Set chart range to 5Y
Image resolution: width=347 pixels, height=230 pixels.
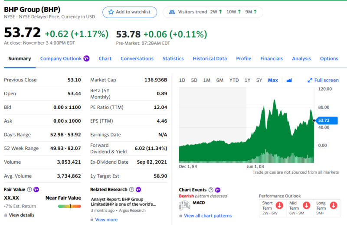tap(259, 80)
